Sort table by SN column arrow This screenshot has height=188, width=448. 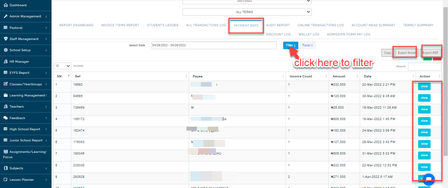point(69,76)
